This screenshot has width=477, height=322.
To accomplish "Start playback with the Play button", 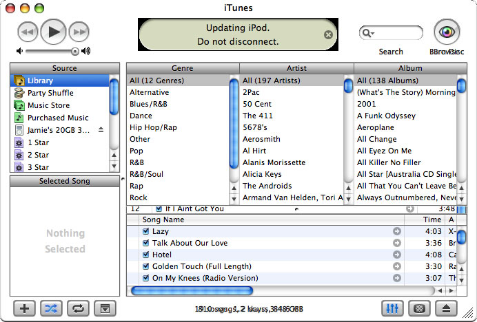I will pyautogui.click(x=53, y=32).
